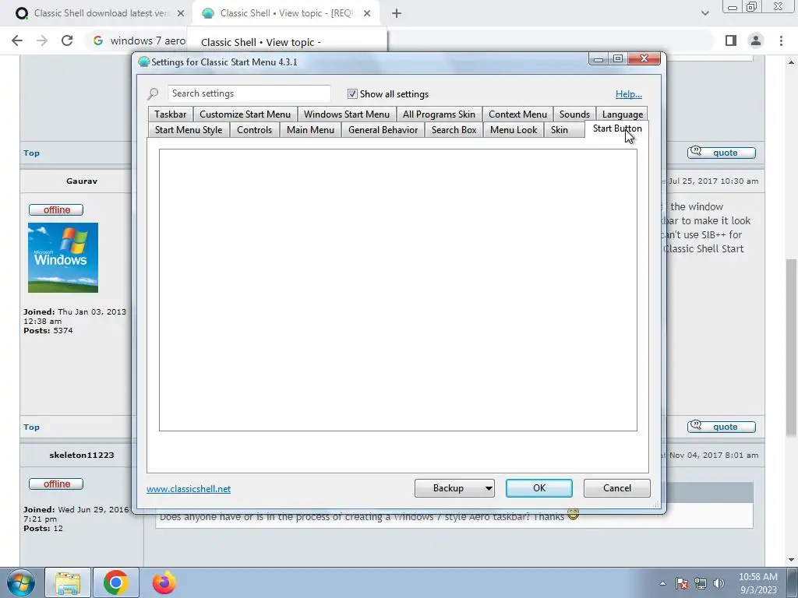The image size is (798, 598).
Task: Switch to the Controls tab
Action: point(255,130)
